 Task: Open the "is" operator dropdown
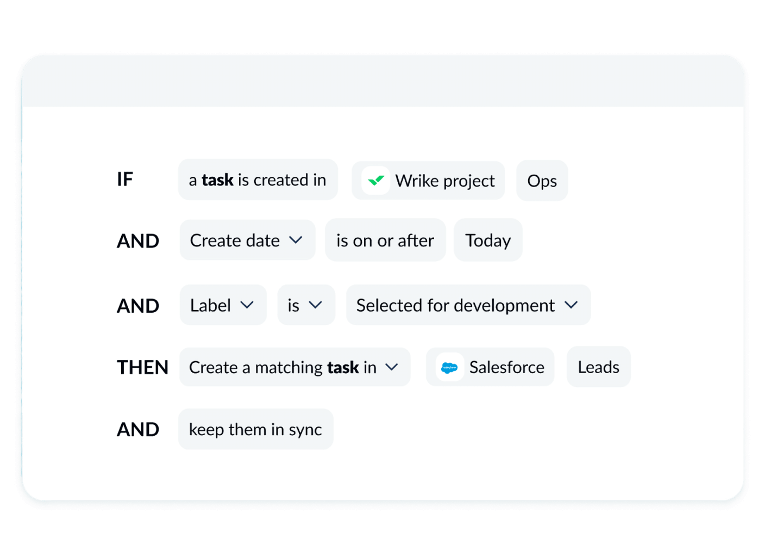click(306, 305)
